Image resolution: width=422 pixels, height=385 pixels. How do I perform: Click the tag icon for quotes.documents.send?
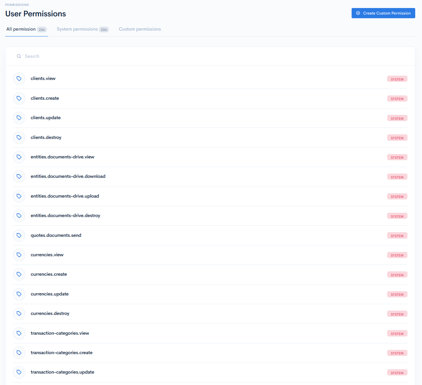(x=19, y=235)
